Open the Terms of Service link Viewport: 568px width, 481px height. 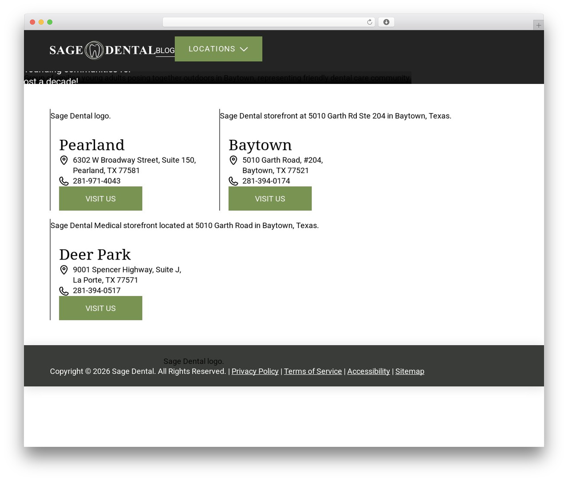coord(313,371)
